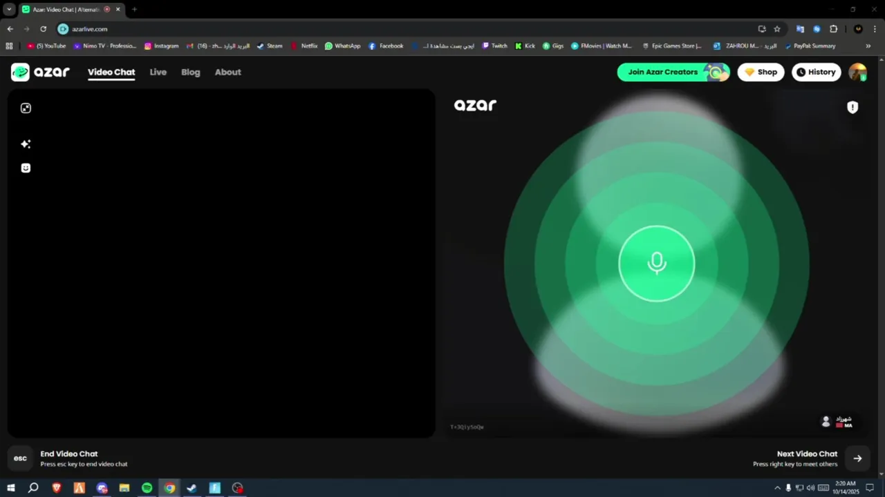The height and width of the screenshot is (497, 885).
Task: Click the report shield icon
Action: click(x=853, y=107)
